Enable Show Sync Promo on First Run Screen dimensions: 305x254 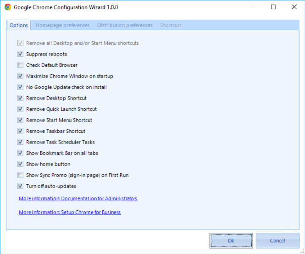coord(21,175)
